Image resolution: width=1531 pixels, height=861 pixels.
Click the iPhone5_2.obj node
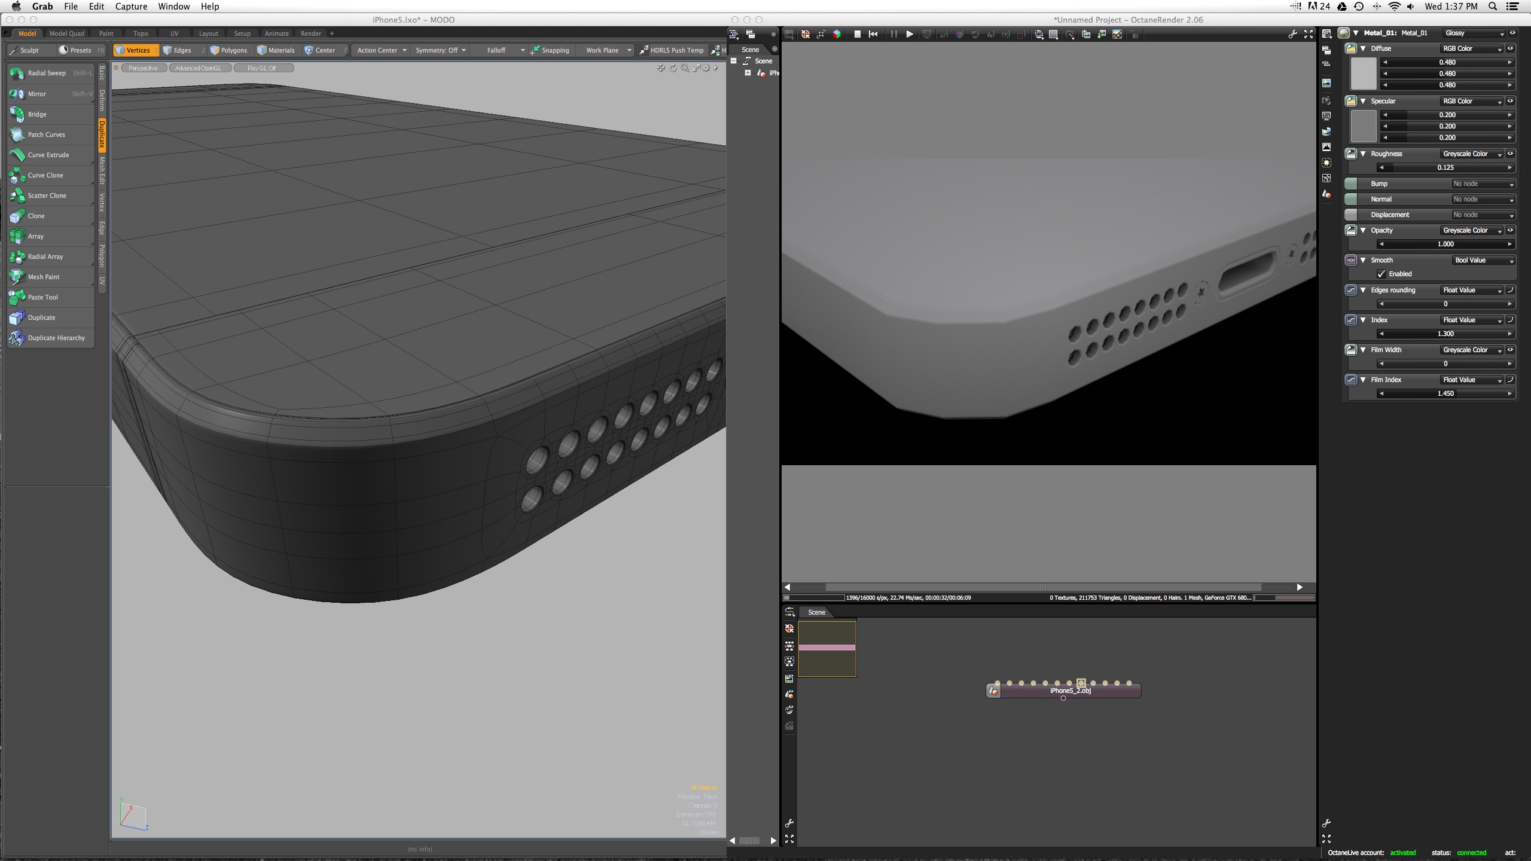pyautogui.click(x=1070, y=691)
